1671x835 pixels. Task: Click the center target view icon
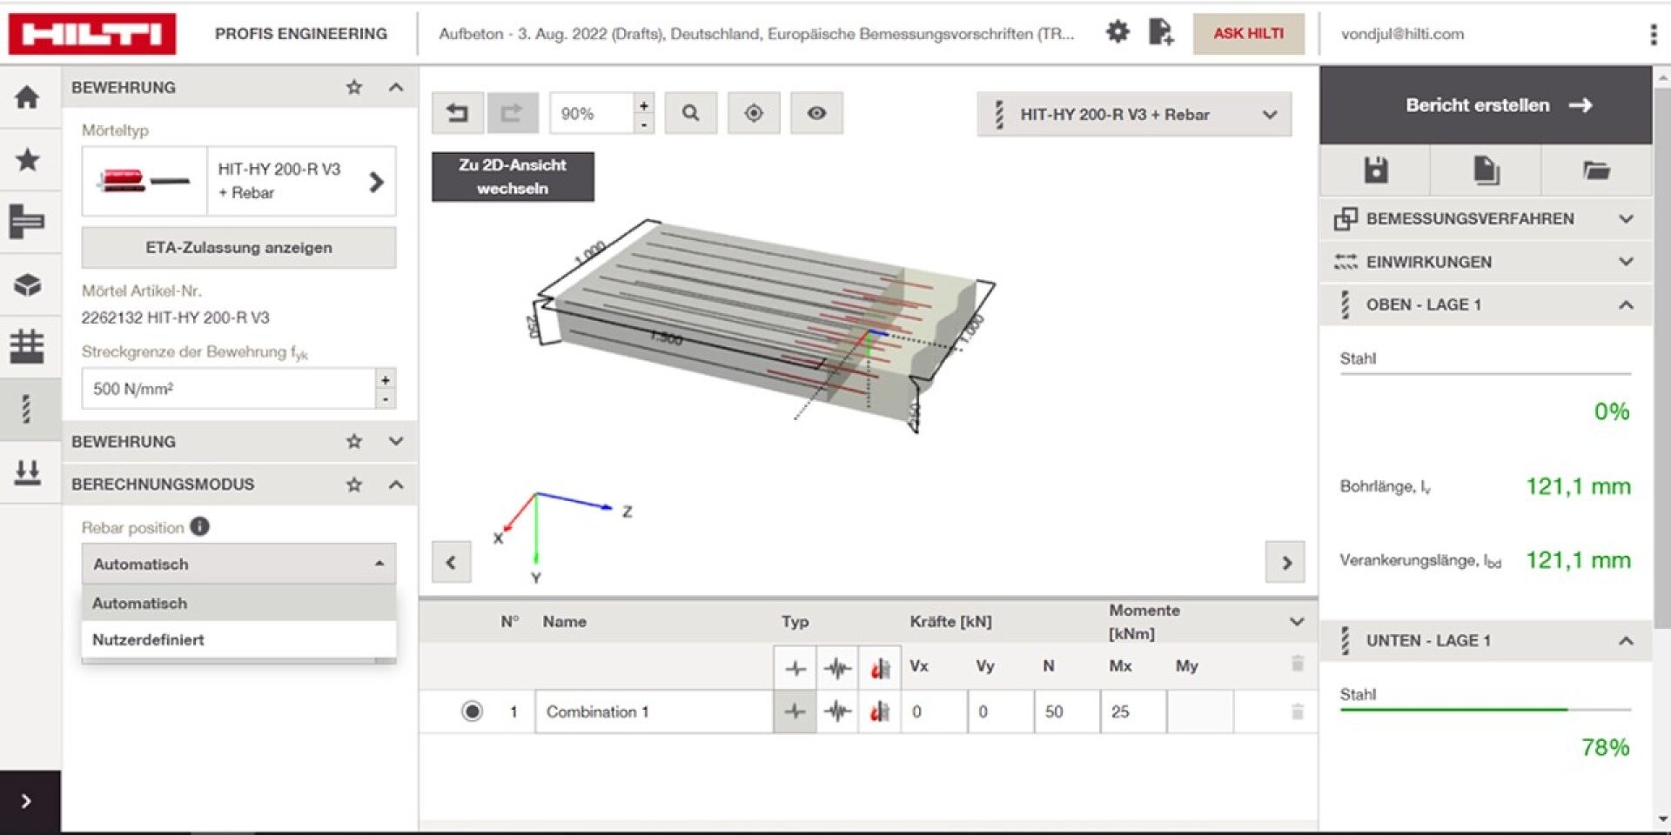coord(754,113)
